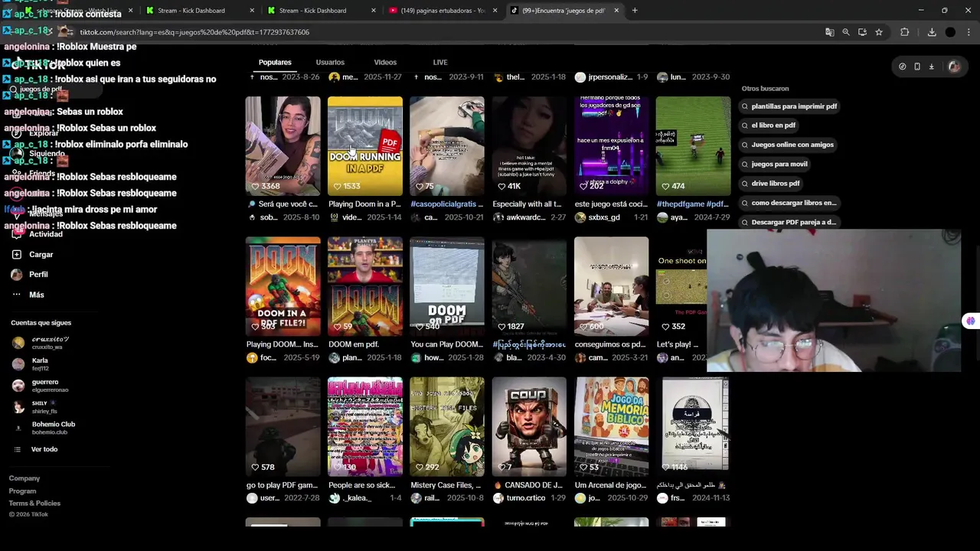Select suggestion 'juegos para movil'
This screenshot has width=980, height=551.
point(775,164)
